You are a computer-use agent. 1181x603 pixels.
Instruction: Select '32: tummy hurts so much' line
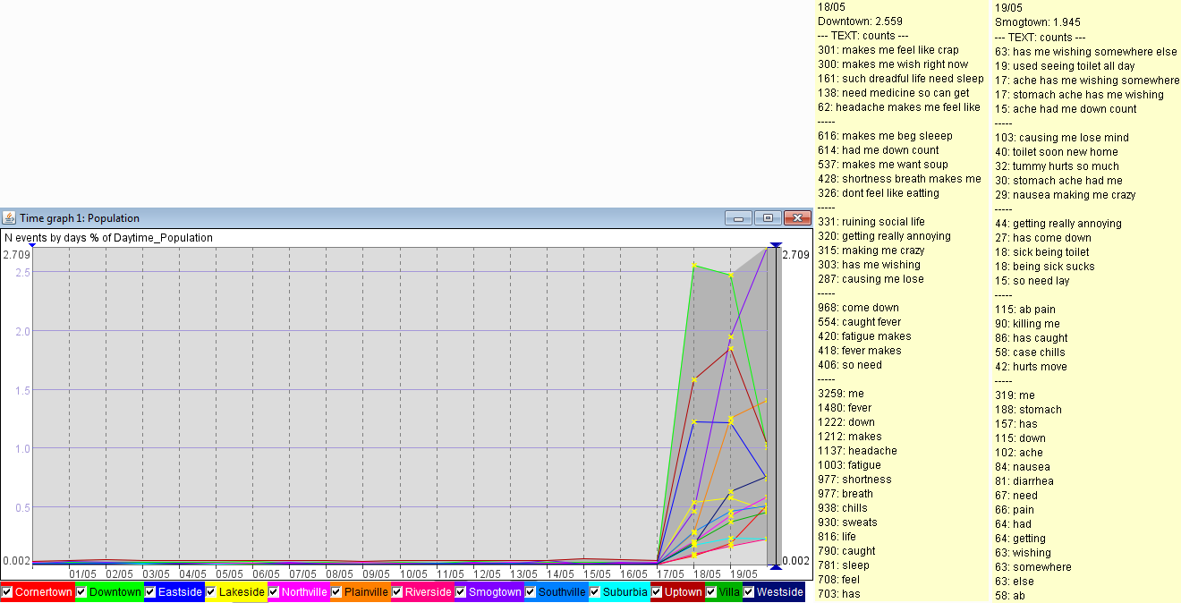tap(1057, 166)
